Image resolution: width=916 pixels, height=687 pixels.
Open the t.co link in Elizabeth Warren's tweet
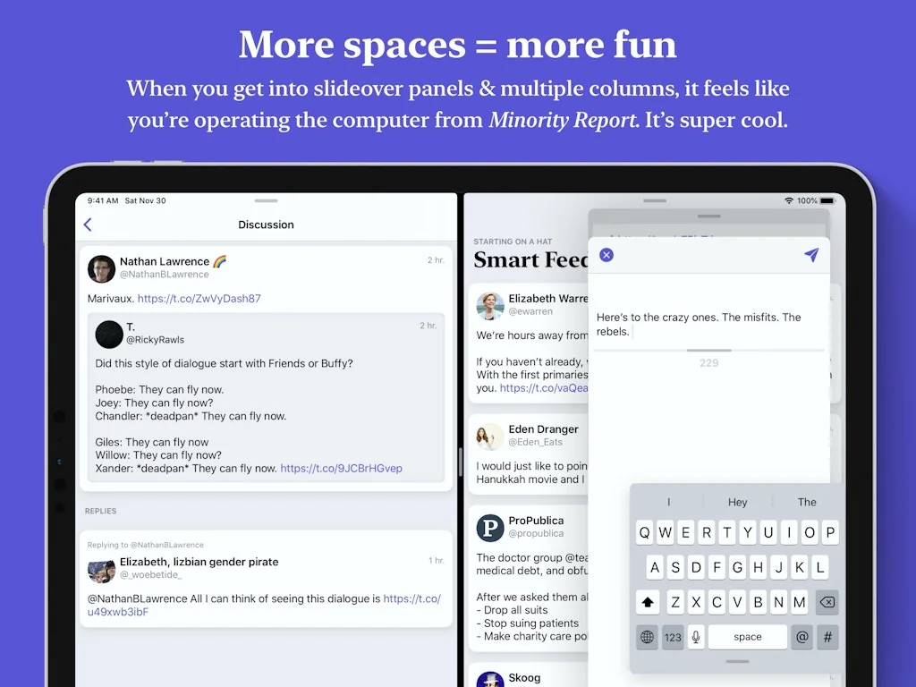pyautogui.click(x=546, y=388)
